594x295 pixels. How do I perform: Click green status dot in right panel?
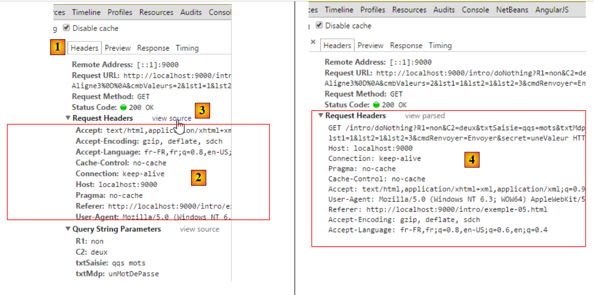(376, 105)
